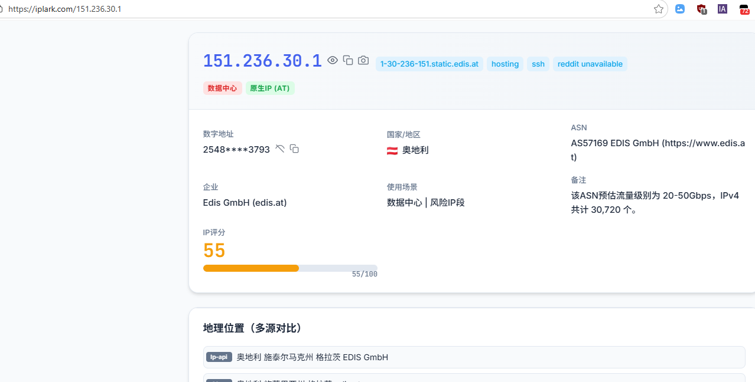Screen dimensions: 755x382
Task: Click the 1-30-236-151.static.edis.at hostname tag
Action: pyautogui.click(x=429, y=64)
